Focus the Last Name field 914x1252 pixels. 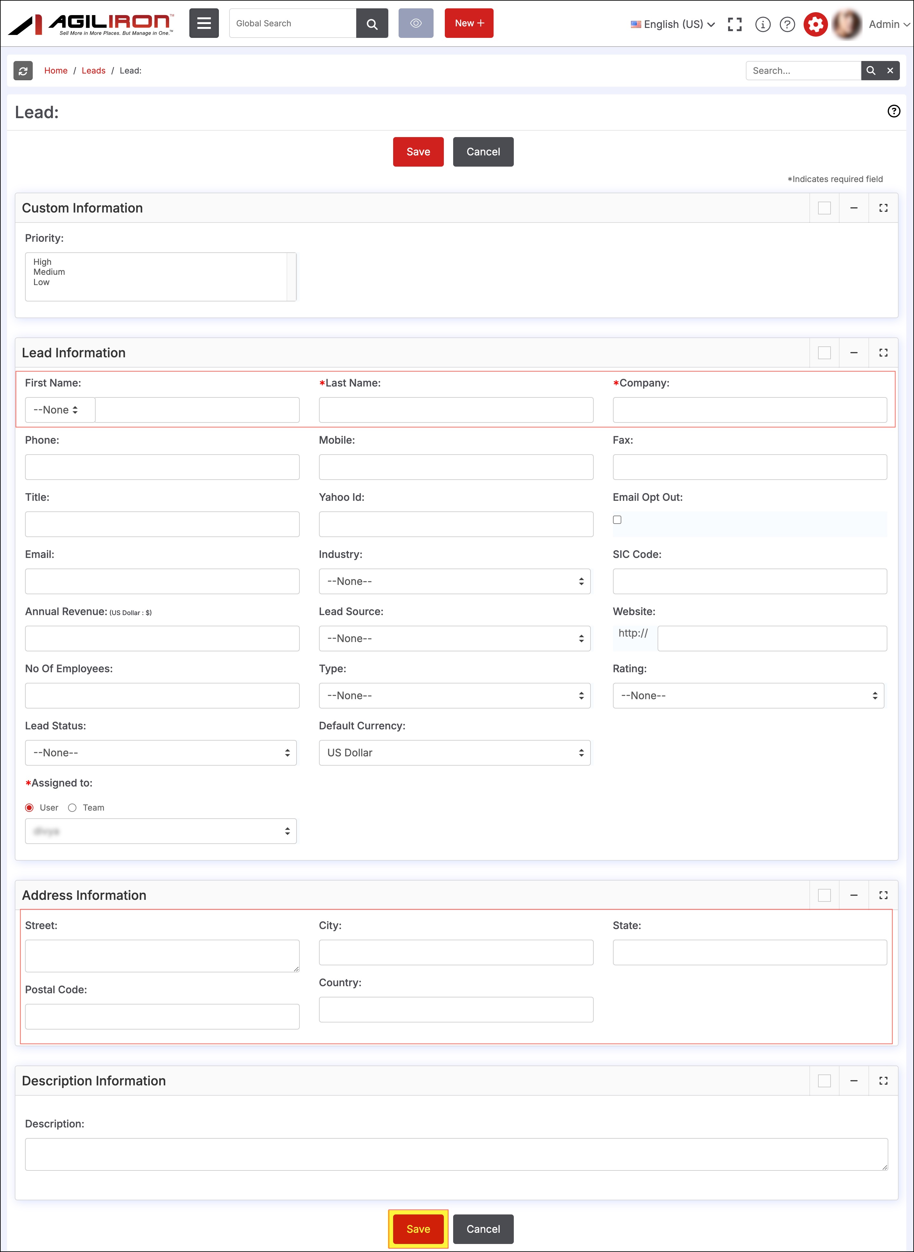[456, 410]
